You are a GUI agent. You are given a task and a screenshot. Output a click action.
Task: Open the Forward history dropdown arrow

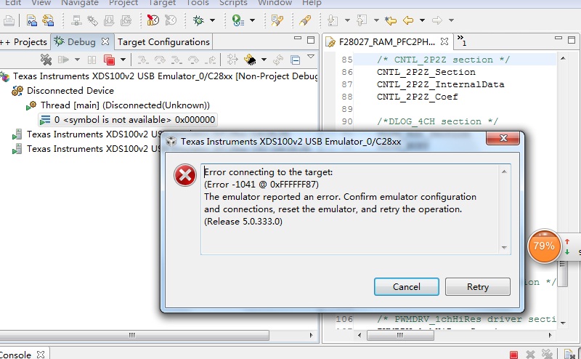tap(451, 20)
